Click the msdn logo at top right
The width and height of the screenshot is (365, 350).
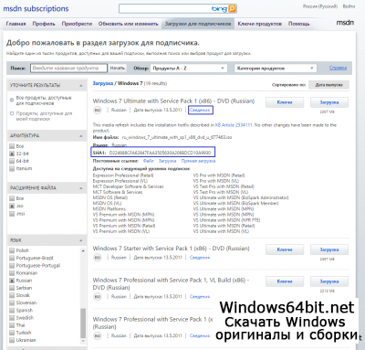(345, 23)
